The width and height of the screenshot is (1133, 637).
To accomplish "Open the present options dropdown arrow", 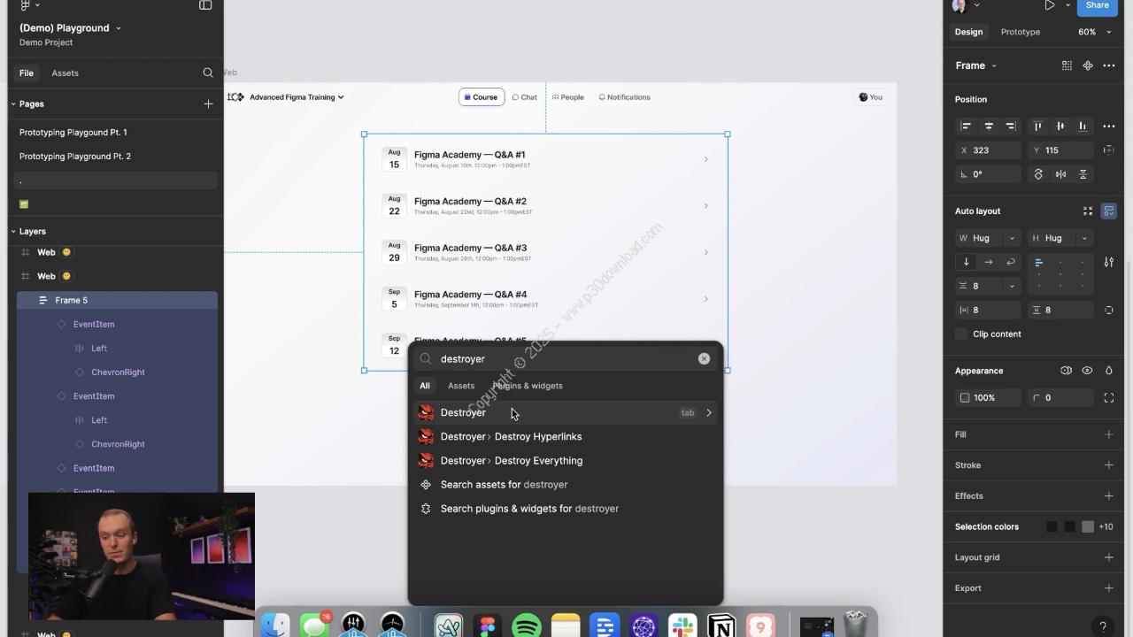I will (x=1067, y=5).
